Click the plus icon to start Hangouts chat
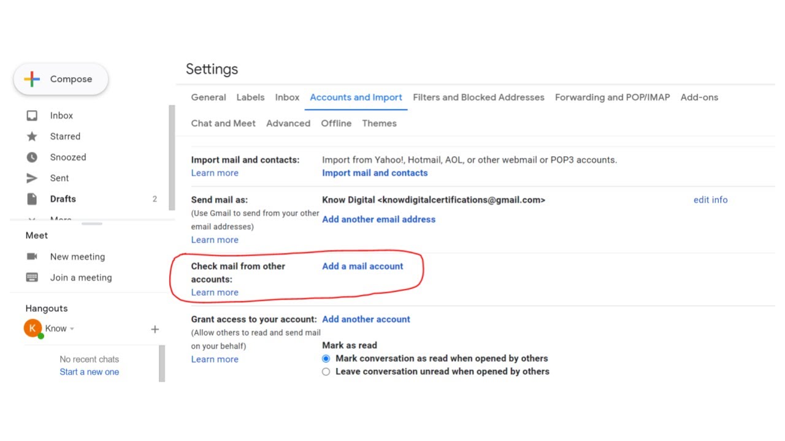This screenshot has width=785, height=441. pos(155,330)
